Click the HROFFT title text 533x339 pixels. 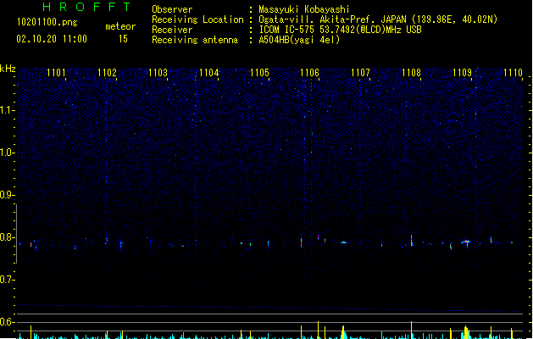tap(86, 7)
